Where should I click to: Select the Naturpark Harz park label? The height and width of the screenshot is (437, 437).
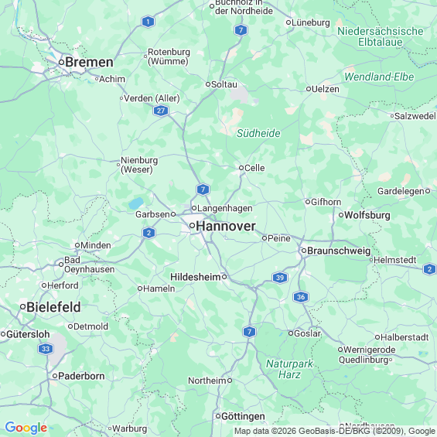(289, 369)
